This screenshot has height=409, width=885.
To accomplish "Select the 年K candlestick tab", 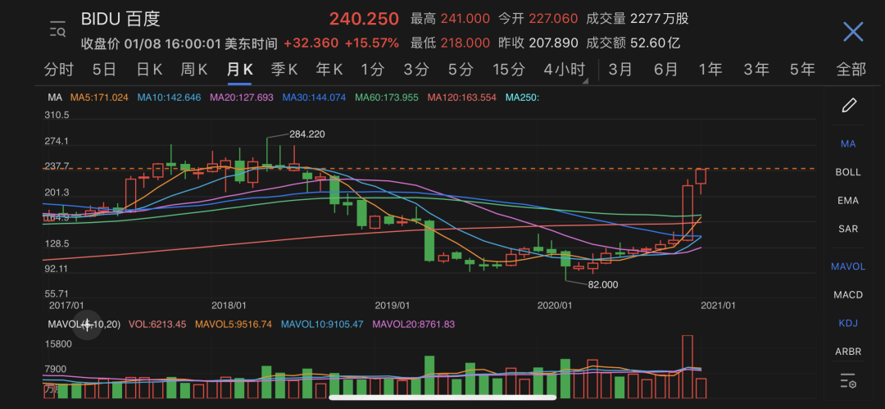I will tap(329, 70).
